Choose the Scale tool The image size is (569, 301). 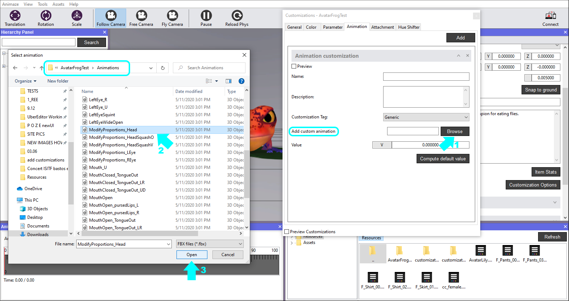(77, 18)
